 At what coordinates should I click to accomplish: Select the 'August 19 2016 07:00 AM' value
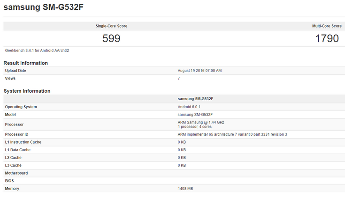[199, 71]
